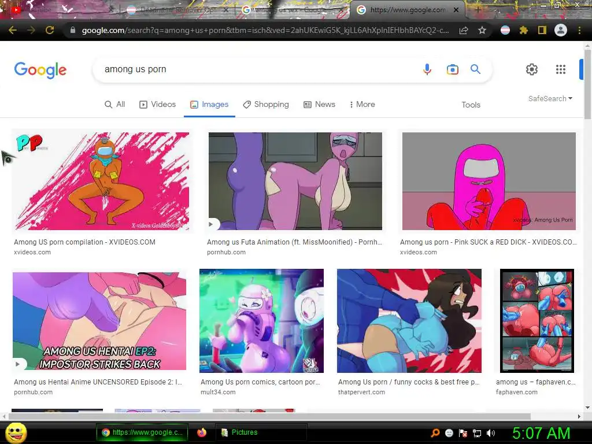Switch to the News results tab
Image resolution: width=592 pixels, height=444 pixels.
[x=319, y=104]
